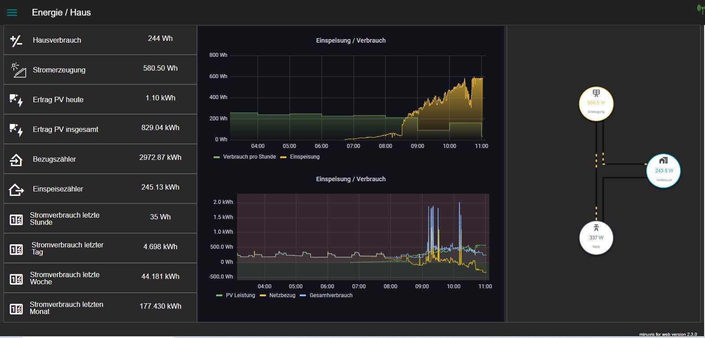Click the 337 W Netz value
Screen dimensions: 705x338
[596, 238]
